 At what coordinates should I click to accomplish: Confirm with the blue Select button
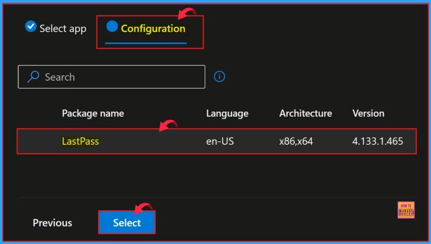coord(127,223)
